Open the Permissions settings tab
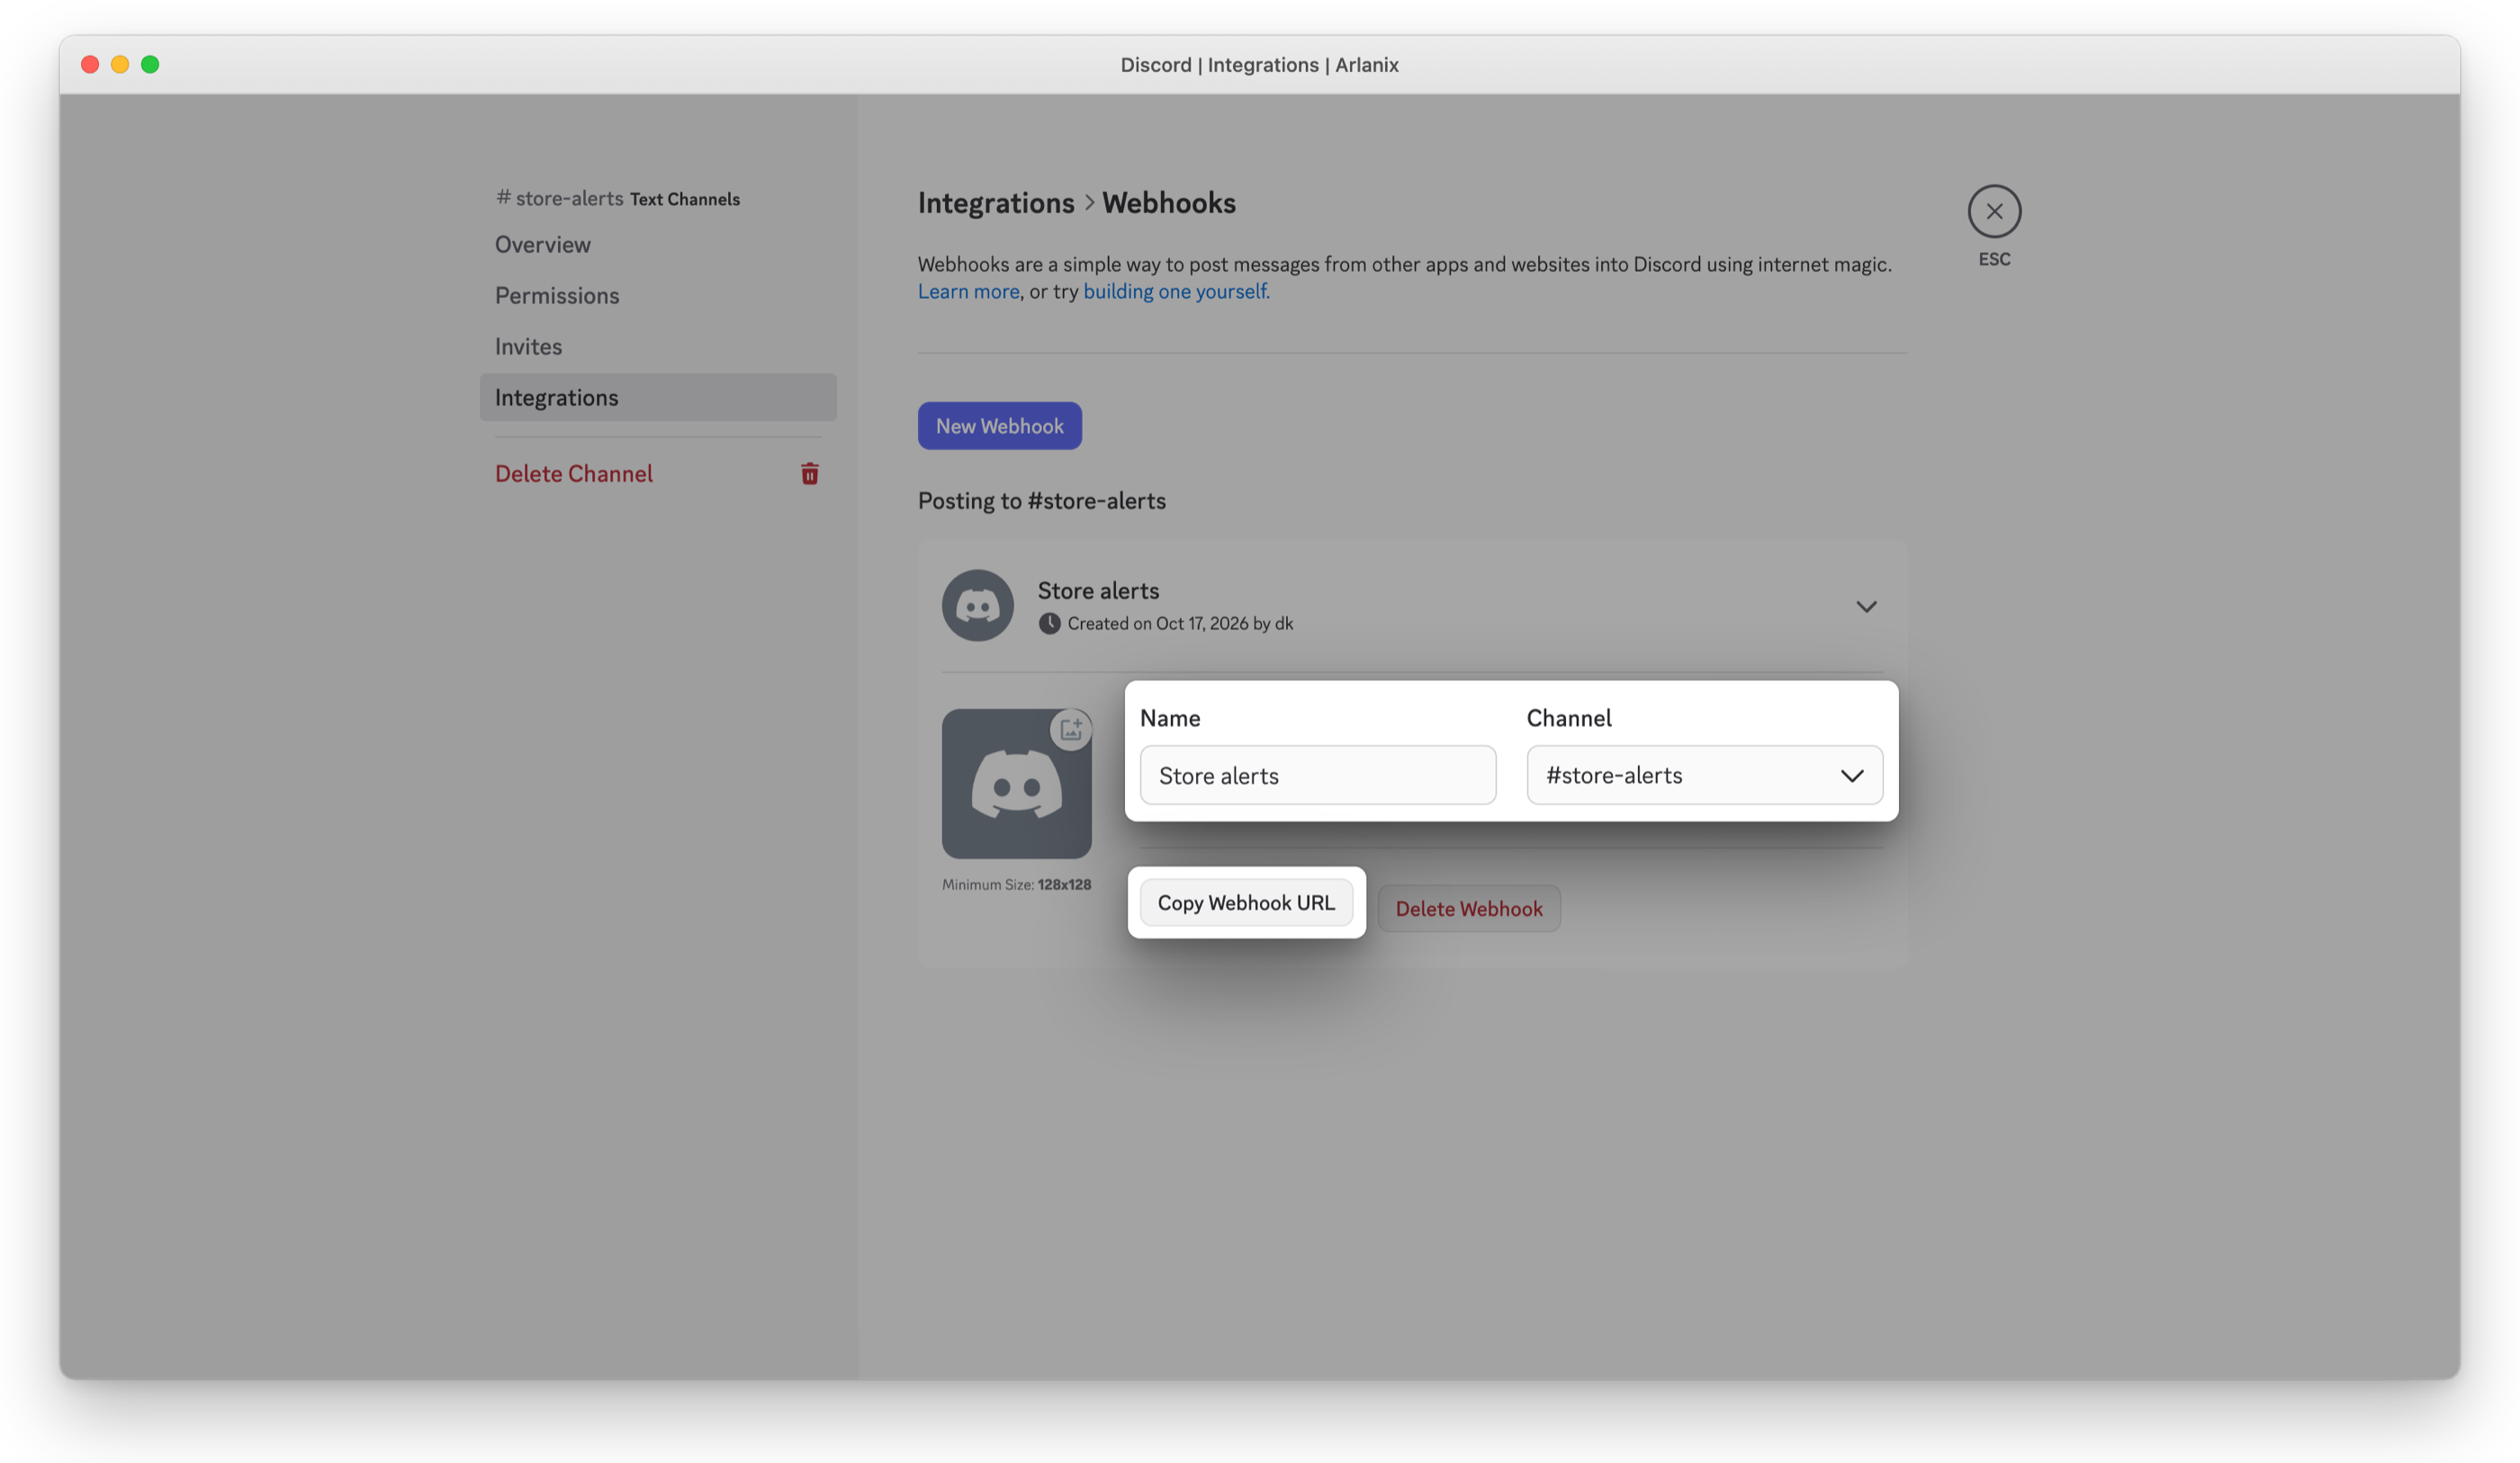Image resolution: width=2520 pixels, height=1463 pixels. pos(657,296)
